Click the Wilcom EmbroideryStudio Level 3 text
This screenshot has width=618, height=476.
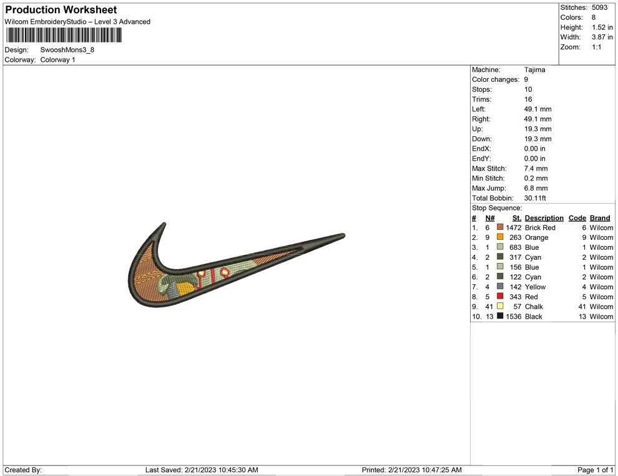(77, 22)
